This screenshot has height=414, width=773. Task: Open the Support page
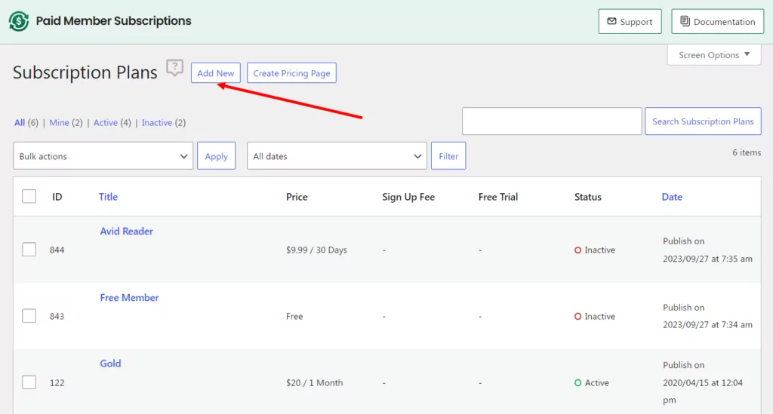click(x=630, y=21)
